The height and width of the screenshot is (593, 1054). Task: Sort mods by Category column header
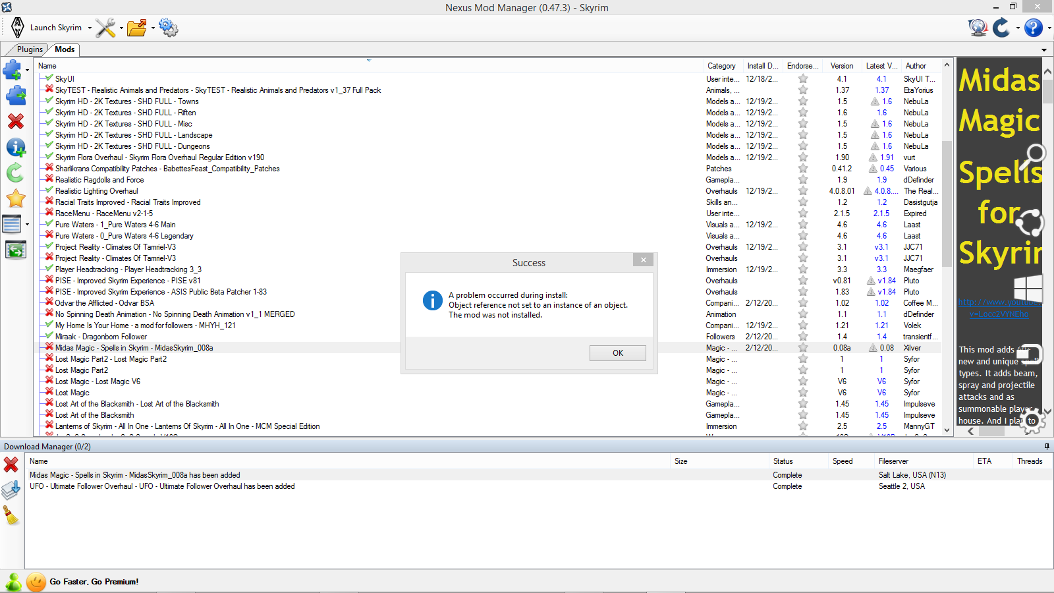click(723, 66)
